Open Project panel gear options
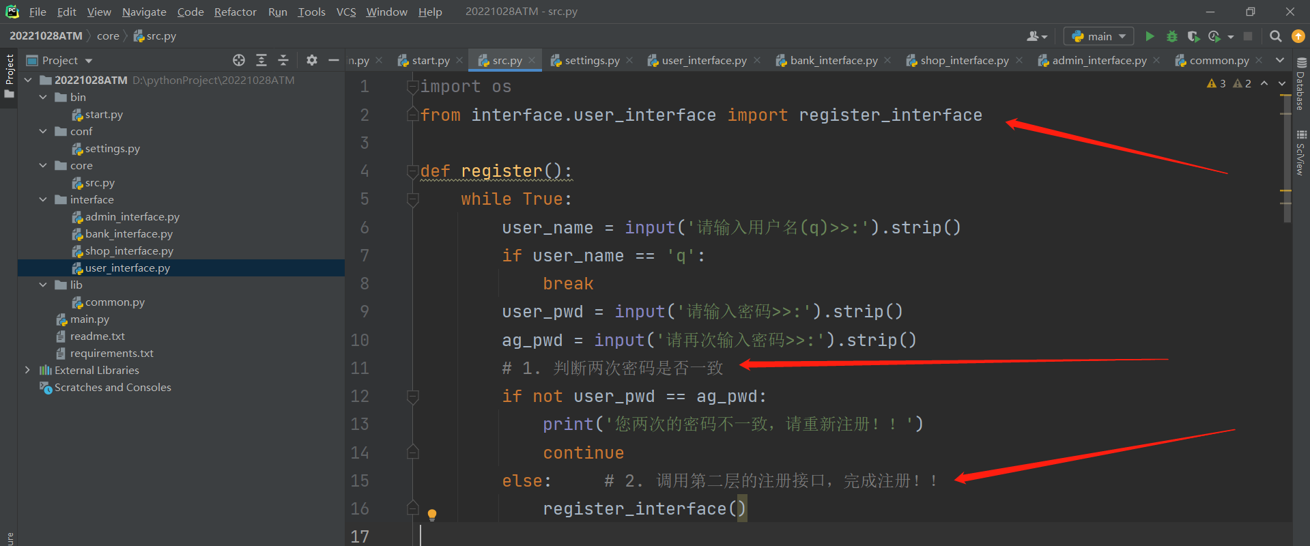1310x546 pixels. click(x=312, y=60)
